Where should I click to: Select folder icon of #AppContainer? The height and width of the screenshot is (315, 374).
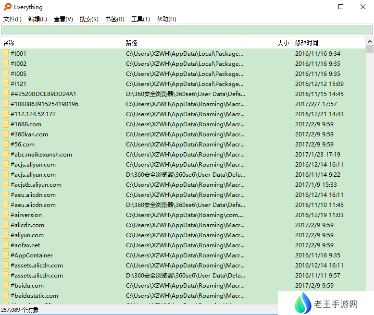click(6, 255)
